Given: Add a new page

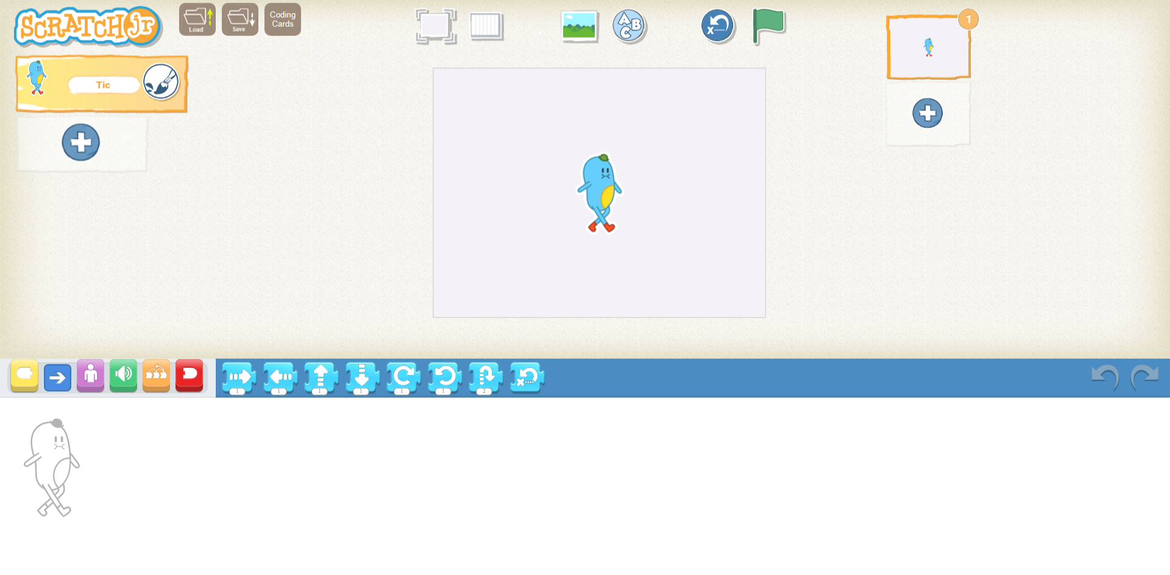Looking at the screenshot, I should pos(927,113).
